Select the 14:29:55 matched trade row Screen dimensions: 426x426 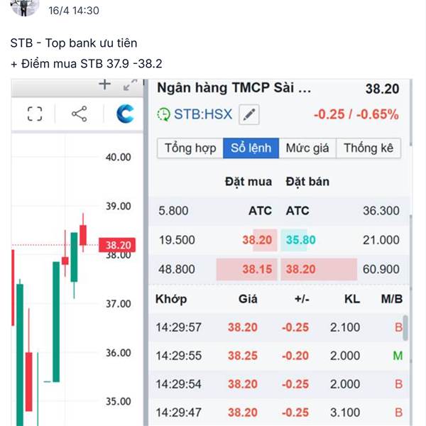tap(279, 356)
